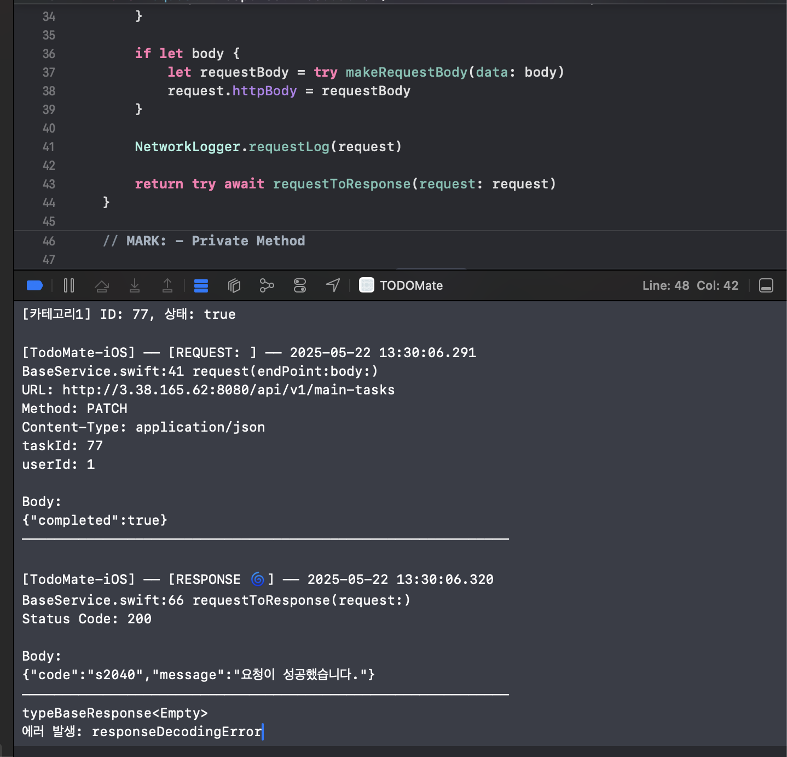Click the {"completed":true} body text
The width and height of the screenshot is (787, 757).
(95, 520)
